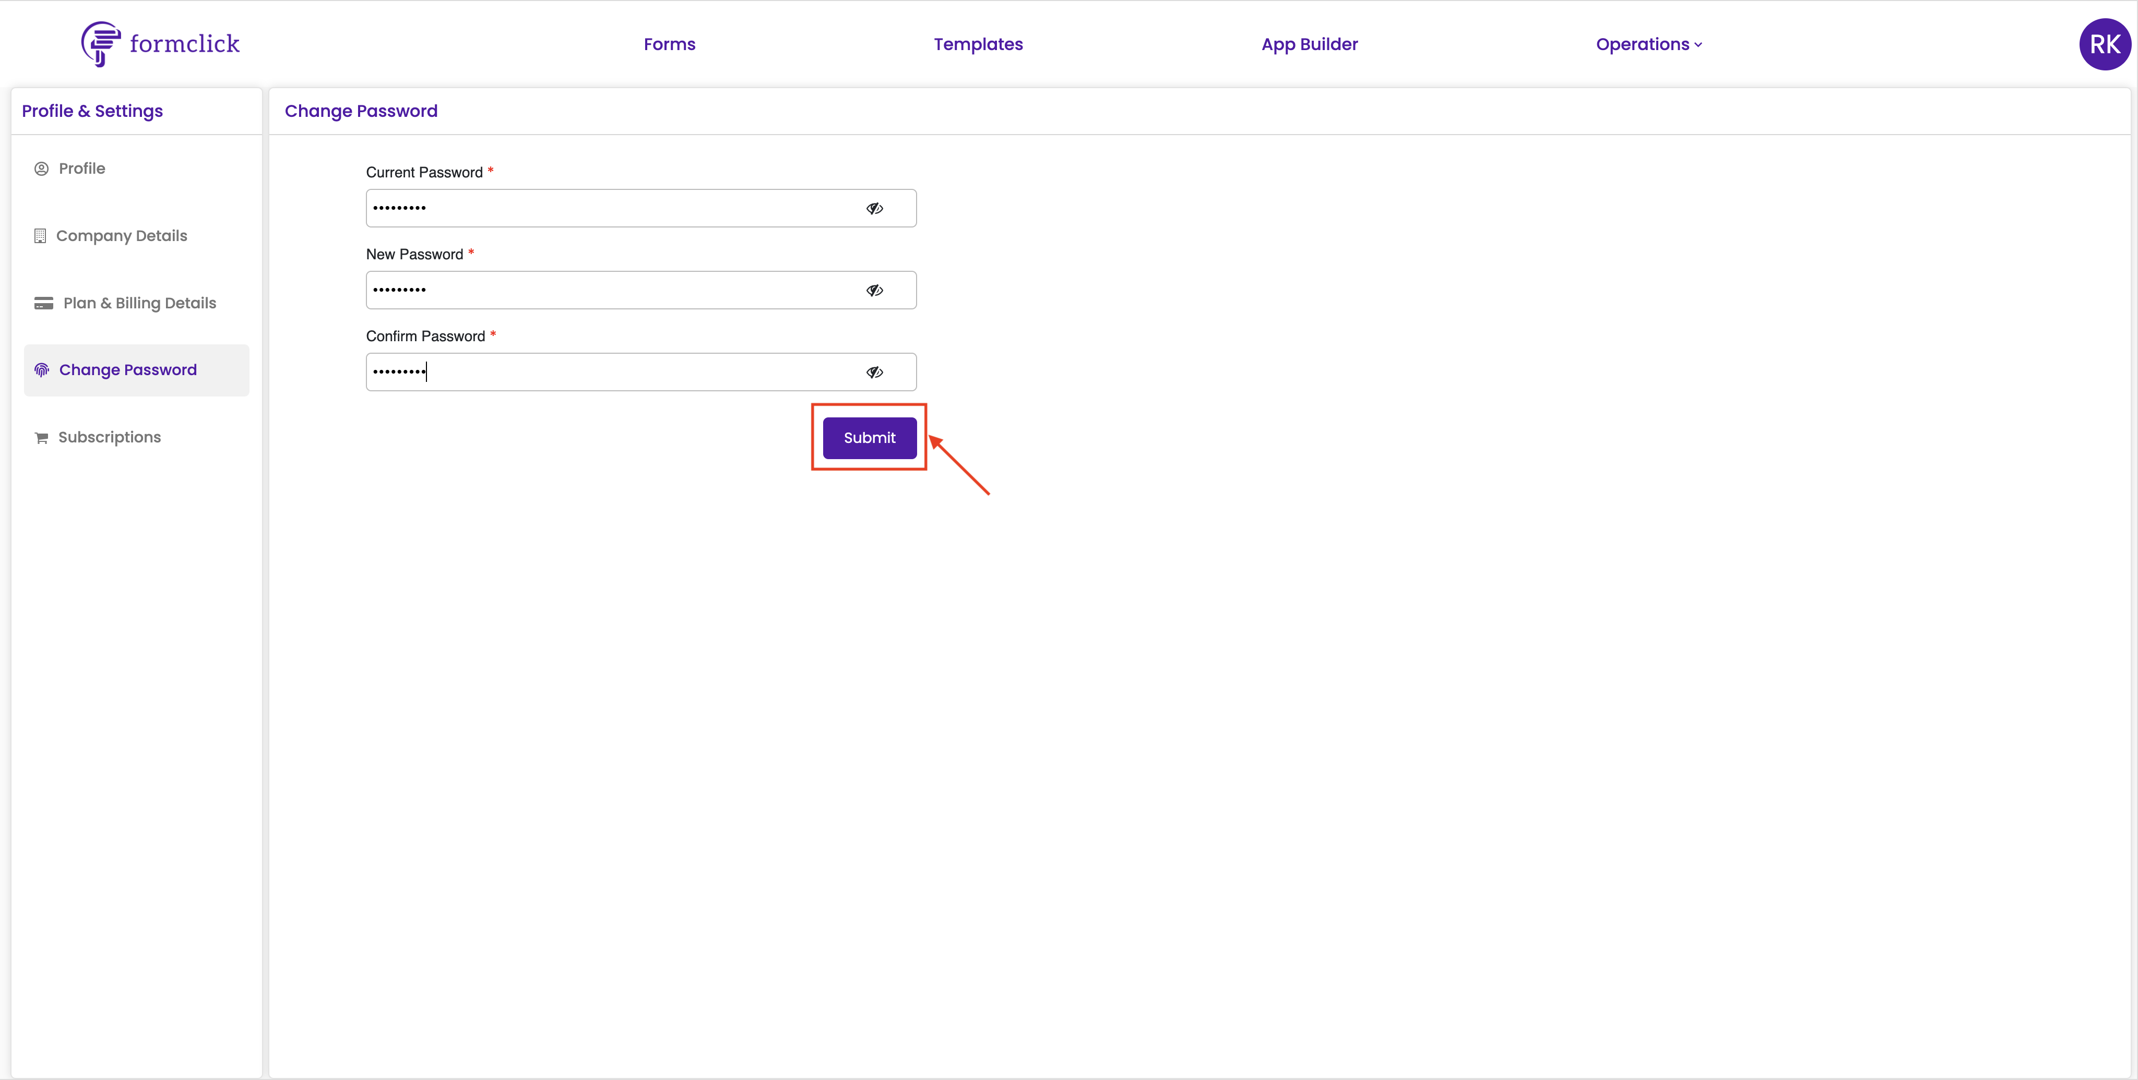2138x1080 pixels.
Task: Toggle visibility of the Confirm Password field
Action: pos(875,373)
